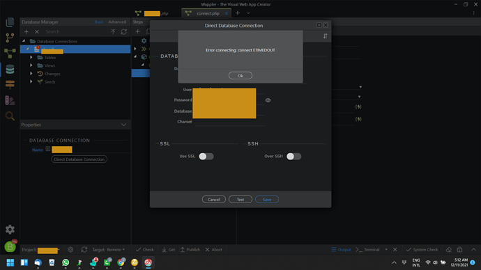Click the Charset input field
481x270 pixels.
[x=229, y=122]
